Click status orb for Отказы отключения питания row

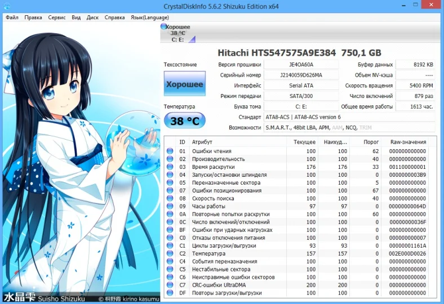[170, 238]
